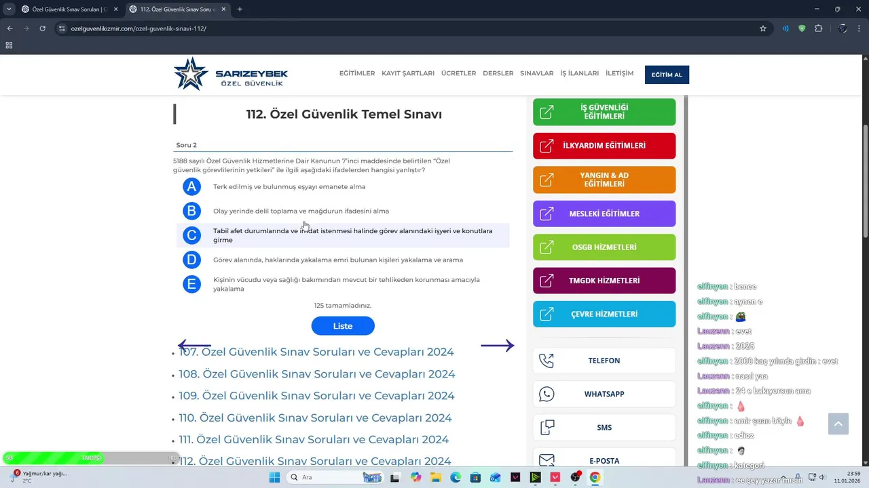
Task: Open the Eğitimler menu
Action: (x=357, y=74)
